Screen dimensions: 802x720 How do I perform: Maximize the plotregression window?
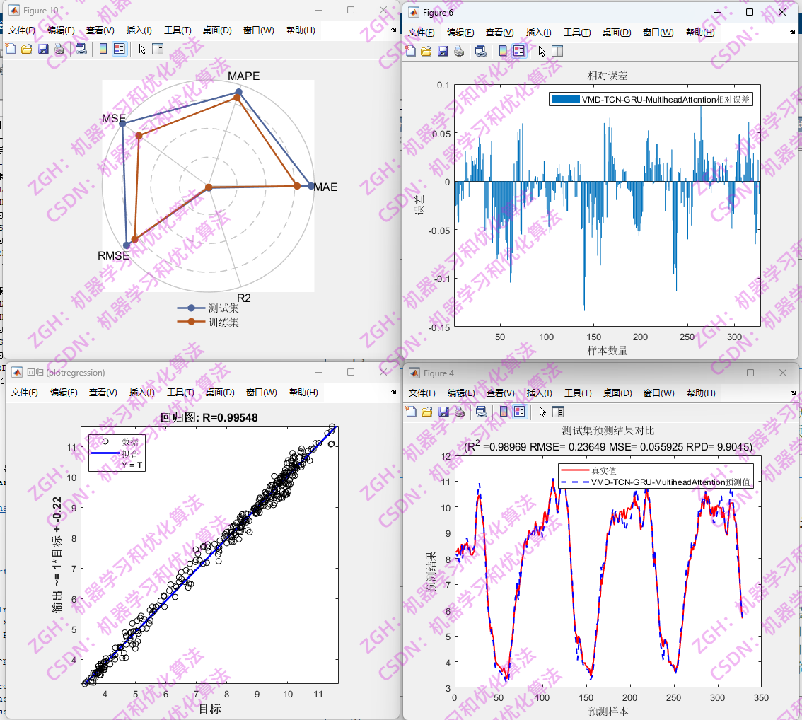click(351, 372)
